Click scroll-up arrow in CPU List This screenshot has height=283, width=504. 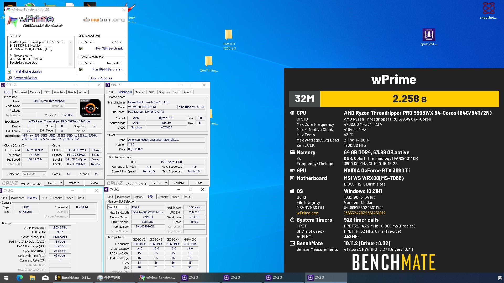pyautogui.click(x=70, y=42)
